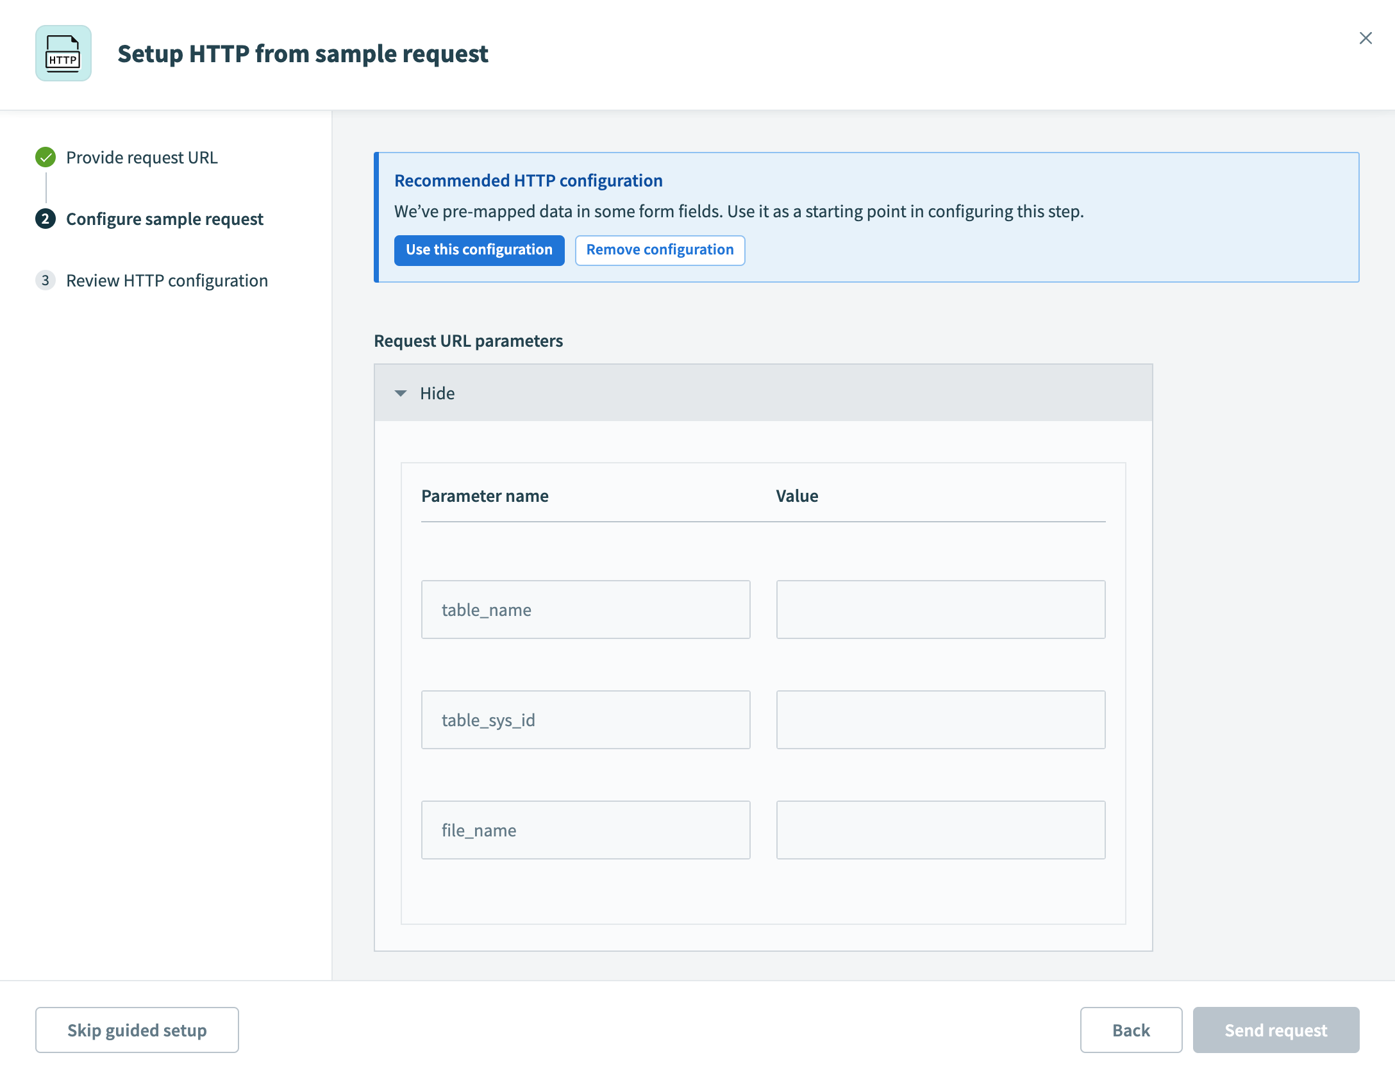Click the step 3 circle indicator
This screenshot has height=1071, width=1395.
[46, 280]
